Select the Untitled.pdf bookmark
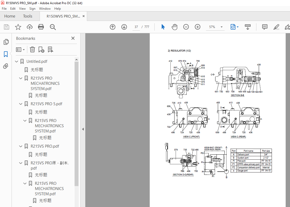 click(37, 61)
